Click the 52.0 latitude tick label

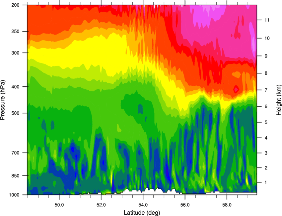pyautogui.click(x=101, y=205)
